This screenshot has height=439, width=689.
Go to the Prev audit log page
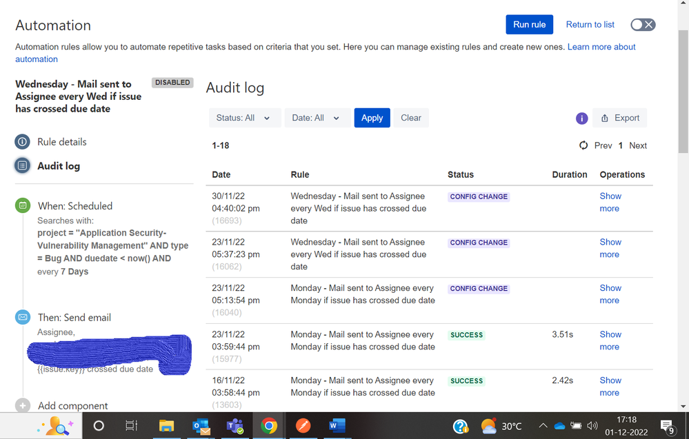[603, 145]
